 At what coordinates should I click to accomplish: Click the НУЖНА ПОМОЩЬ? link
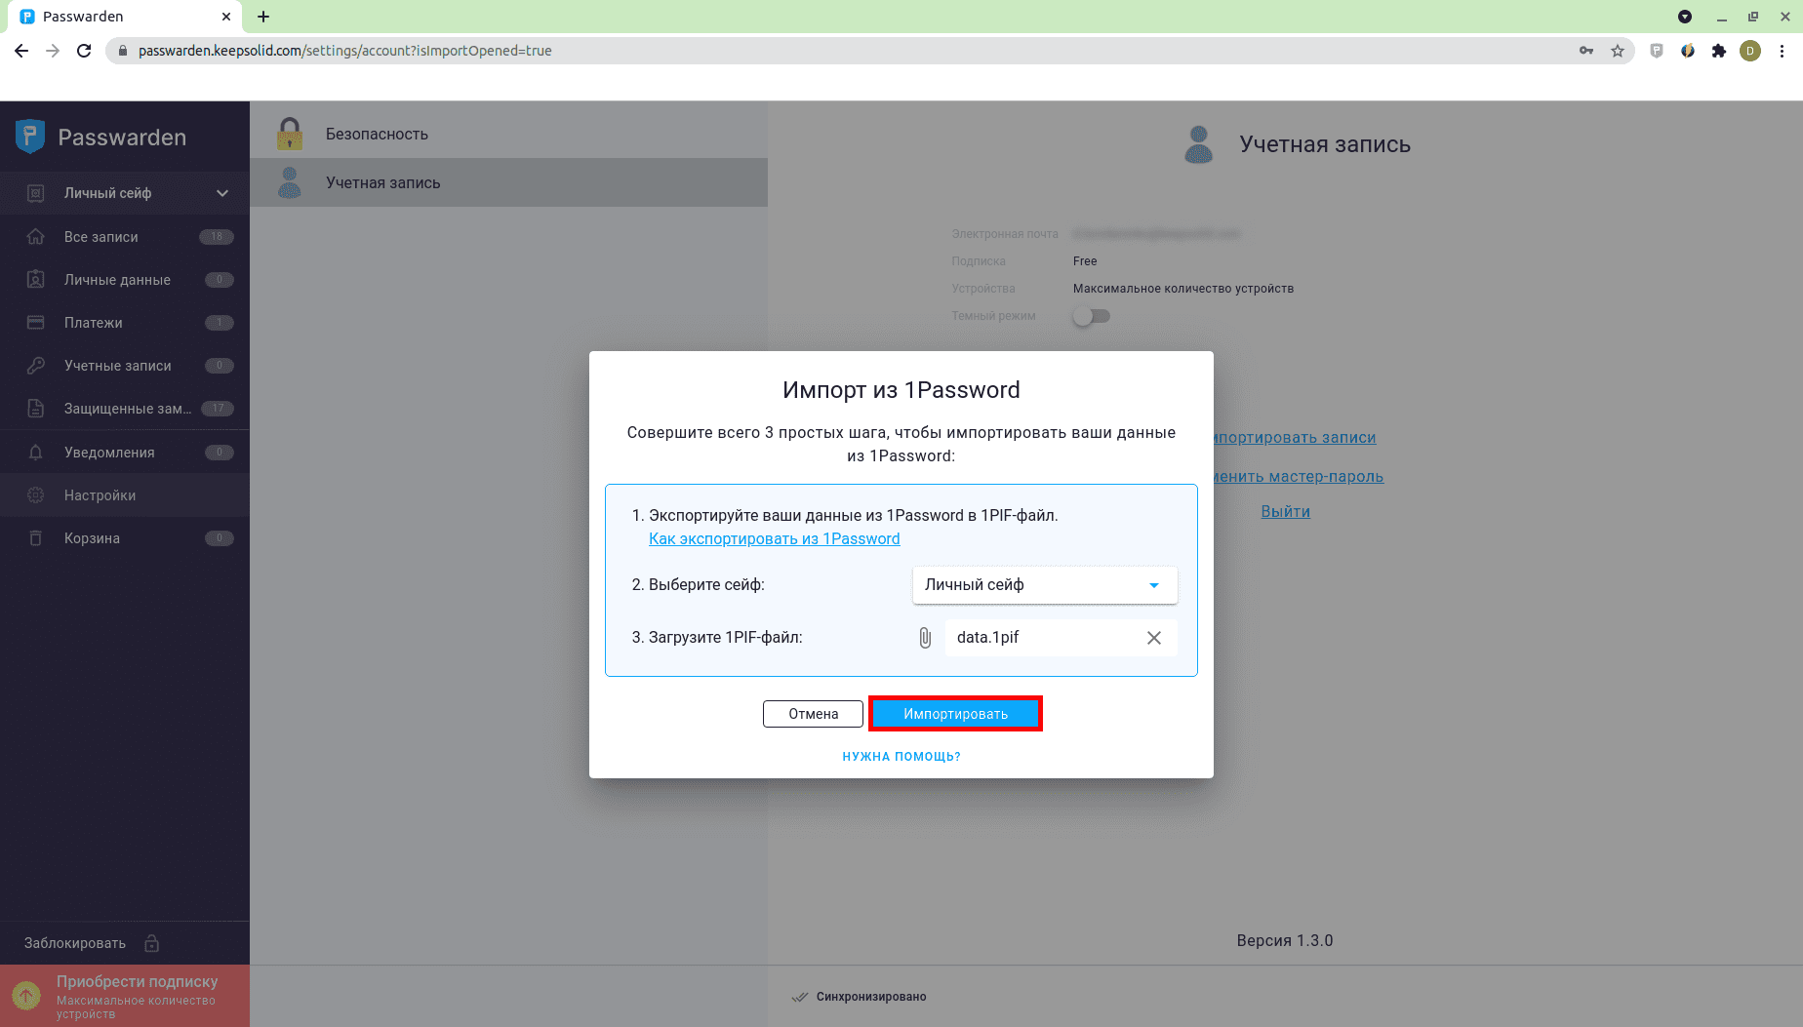(901, 757)
